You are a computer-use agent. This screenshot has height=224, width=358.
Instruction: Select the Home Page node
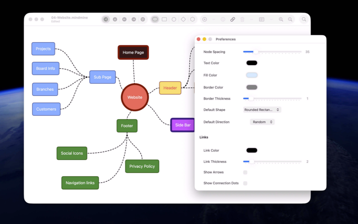tap(133, 52)
